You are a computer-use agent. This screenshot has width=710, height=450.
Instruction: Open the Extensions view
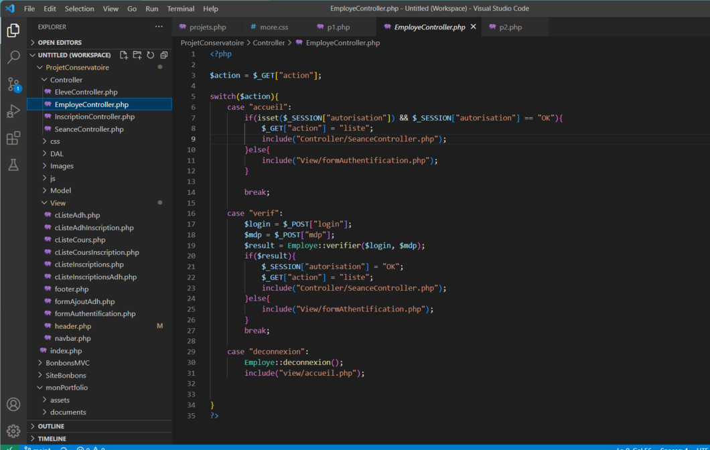click(13, 139)
